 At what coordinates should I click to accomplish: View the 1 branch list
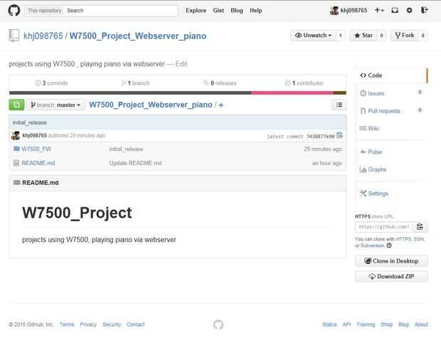click(x=136, y=83)
